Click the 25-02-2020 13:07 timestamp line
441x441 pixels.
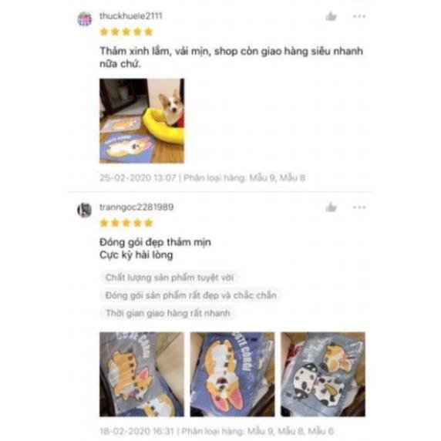203,178
